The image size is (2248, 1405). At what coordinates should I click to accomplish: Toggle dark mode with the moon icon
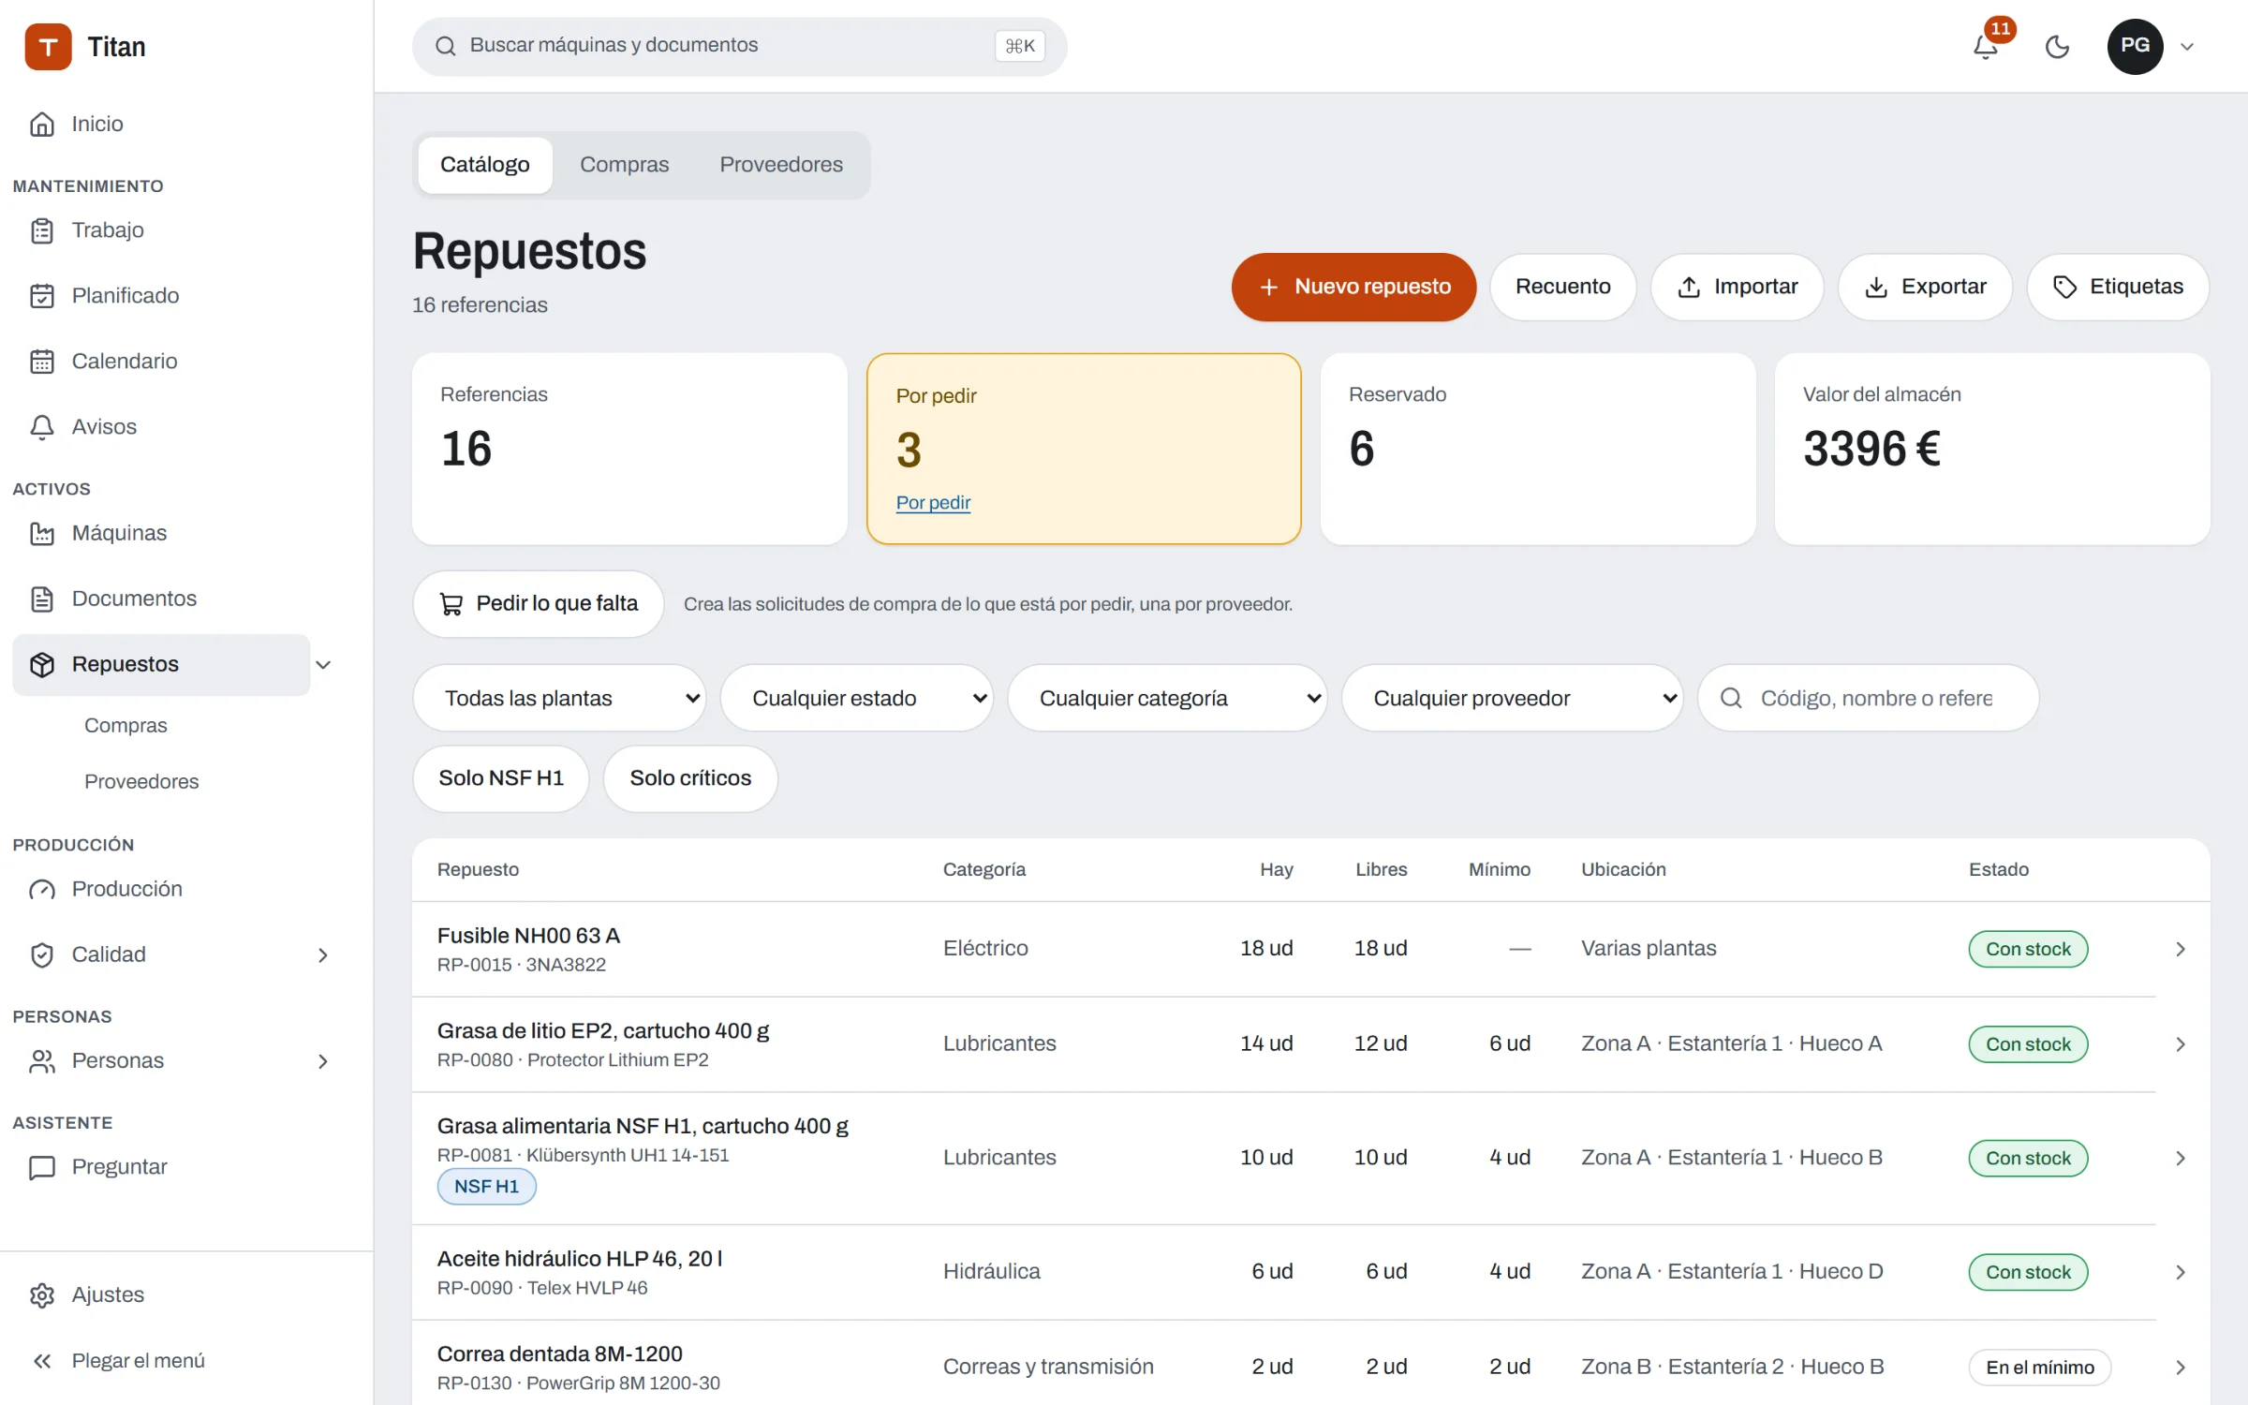(x=2057, y=46)
